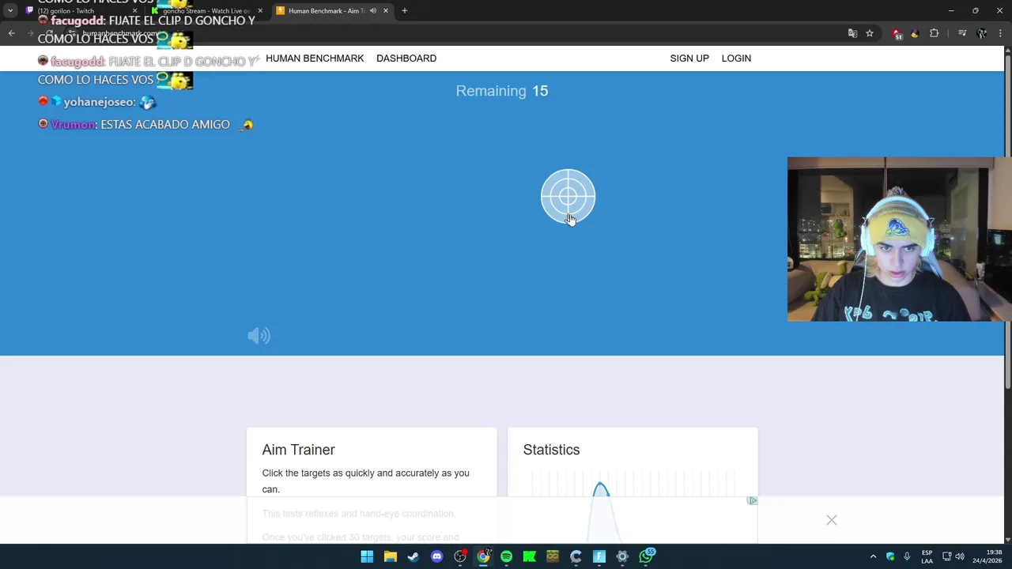Open the ESP LAA language switcher

(927, 556)
